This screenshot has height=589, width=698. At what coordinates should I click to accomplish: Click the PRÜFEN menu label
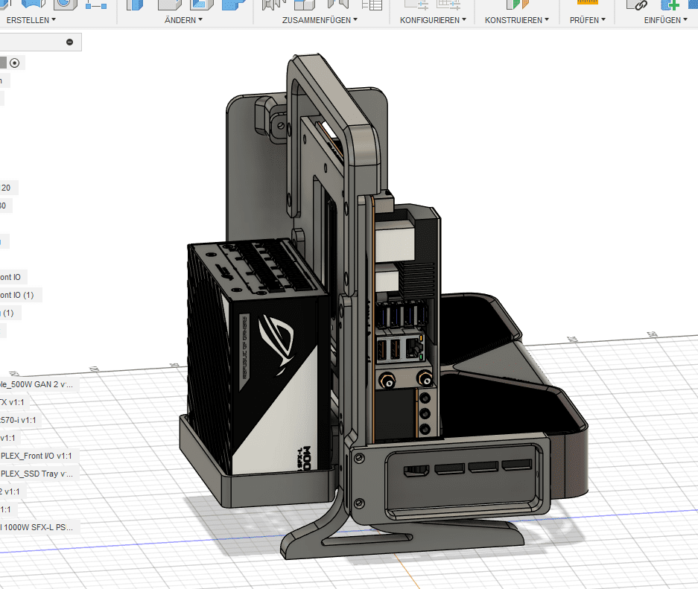(587, 20)
